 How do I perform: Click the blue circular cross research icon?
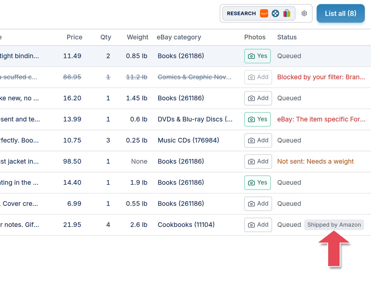tap(275, 13)
